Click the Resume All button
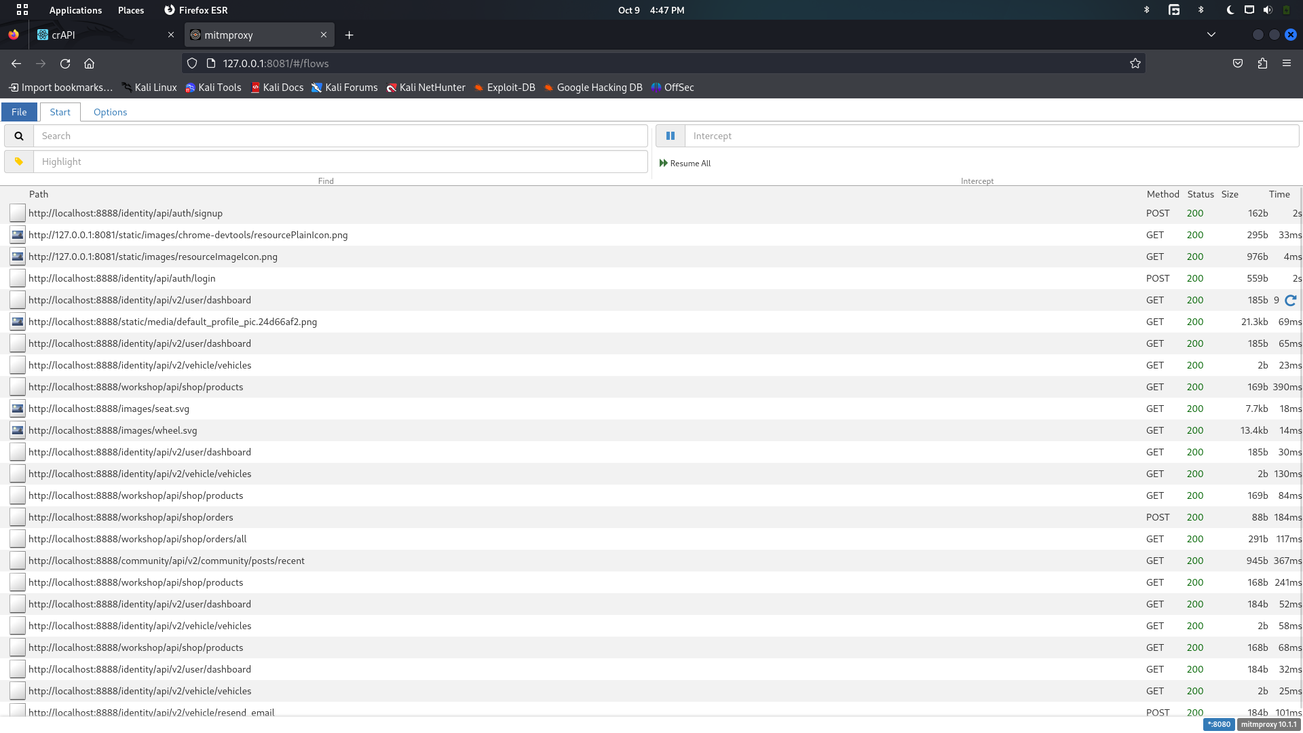This screenshot has height=733, width=1303. [685, 163]
